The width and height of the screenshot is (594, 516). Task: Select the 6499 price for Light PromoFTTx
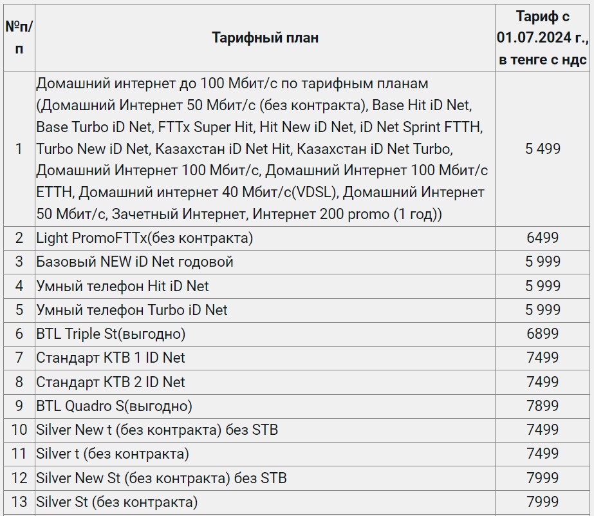(543, 238)
